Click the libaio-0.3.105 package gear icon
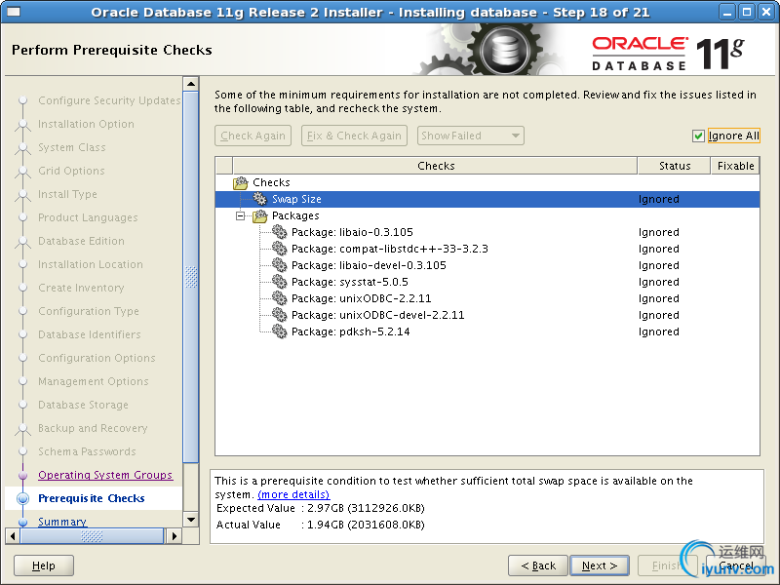780x585 pixels. point(280,232)
